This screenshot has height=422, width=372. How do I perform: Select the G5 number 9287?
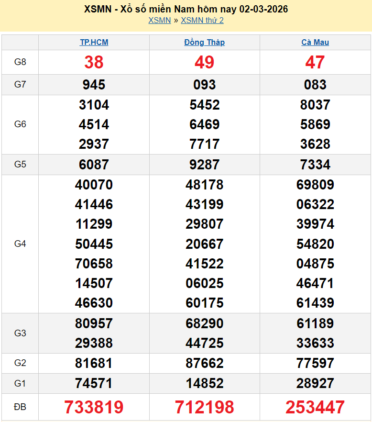pyautogui.click(x=204, y=165)
